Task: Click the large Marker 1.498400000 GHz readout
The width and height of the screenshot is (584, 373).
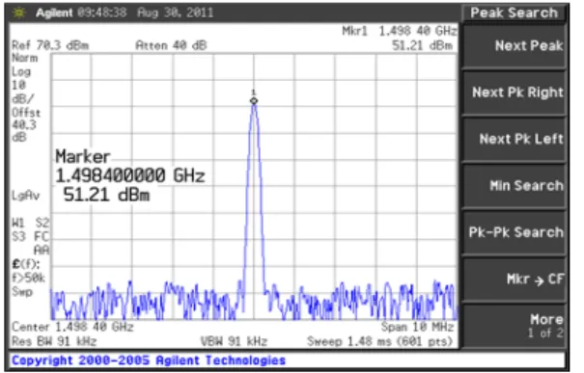Action: click(x=130, y=166)
